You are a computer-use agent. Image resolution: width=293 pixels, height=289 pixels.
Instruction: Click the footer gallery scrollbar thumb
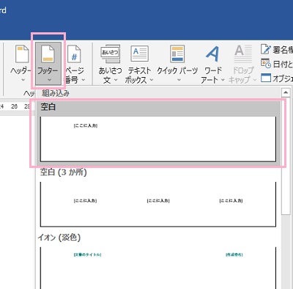[286, 156]
